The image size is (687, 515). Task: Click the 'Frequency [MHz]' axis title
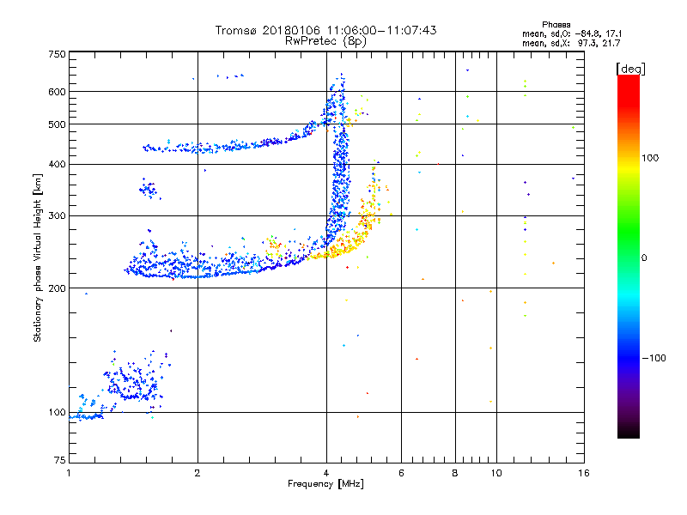(x=325, y=483)
